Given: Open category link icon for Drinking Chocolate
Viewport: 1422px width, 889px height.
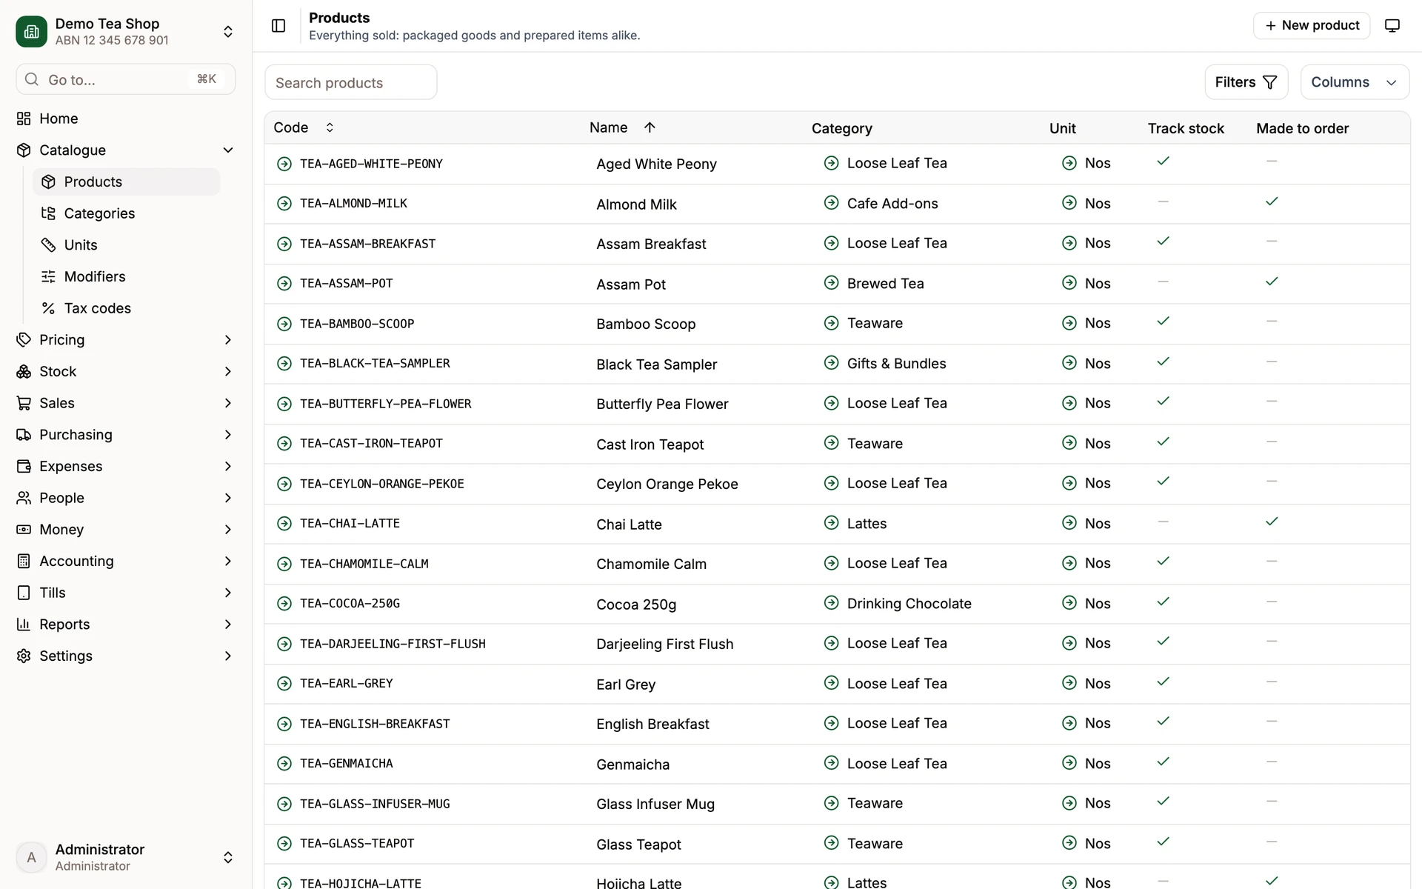Looking at the screenshot, I should (x=832, y=603).
